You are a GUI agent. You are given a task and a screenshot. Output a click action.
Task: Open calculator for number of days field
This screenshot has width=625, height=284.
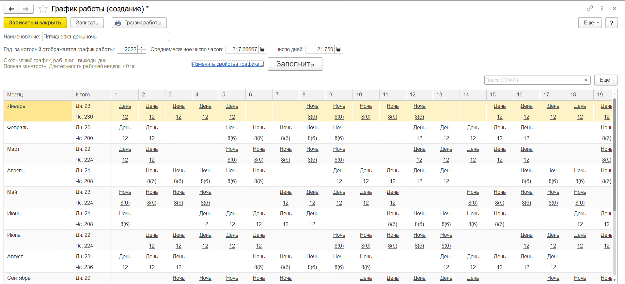coord(338,49)
